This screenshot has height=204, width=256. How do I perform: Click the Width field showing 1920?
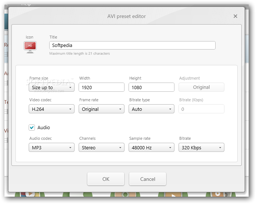(x=101, y=87)
